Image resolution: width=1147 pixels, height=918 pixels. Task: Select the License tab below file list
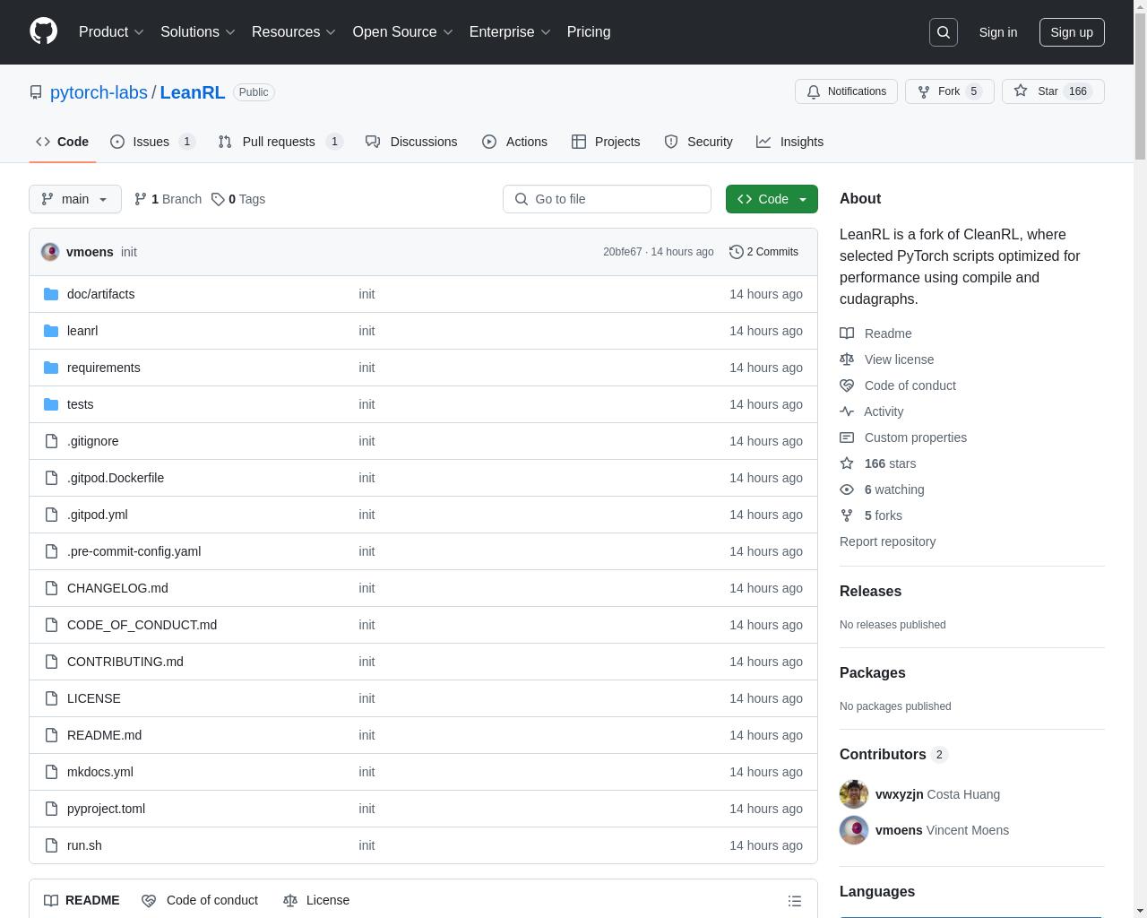[x=316, y=900]
